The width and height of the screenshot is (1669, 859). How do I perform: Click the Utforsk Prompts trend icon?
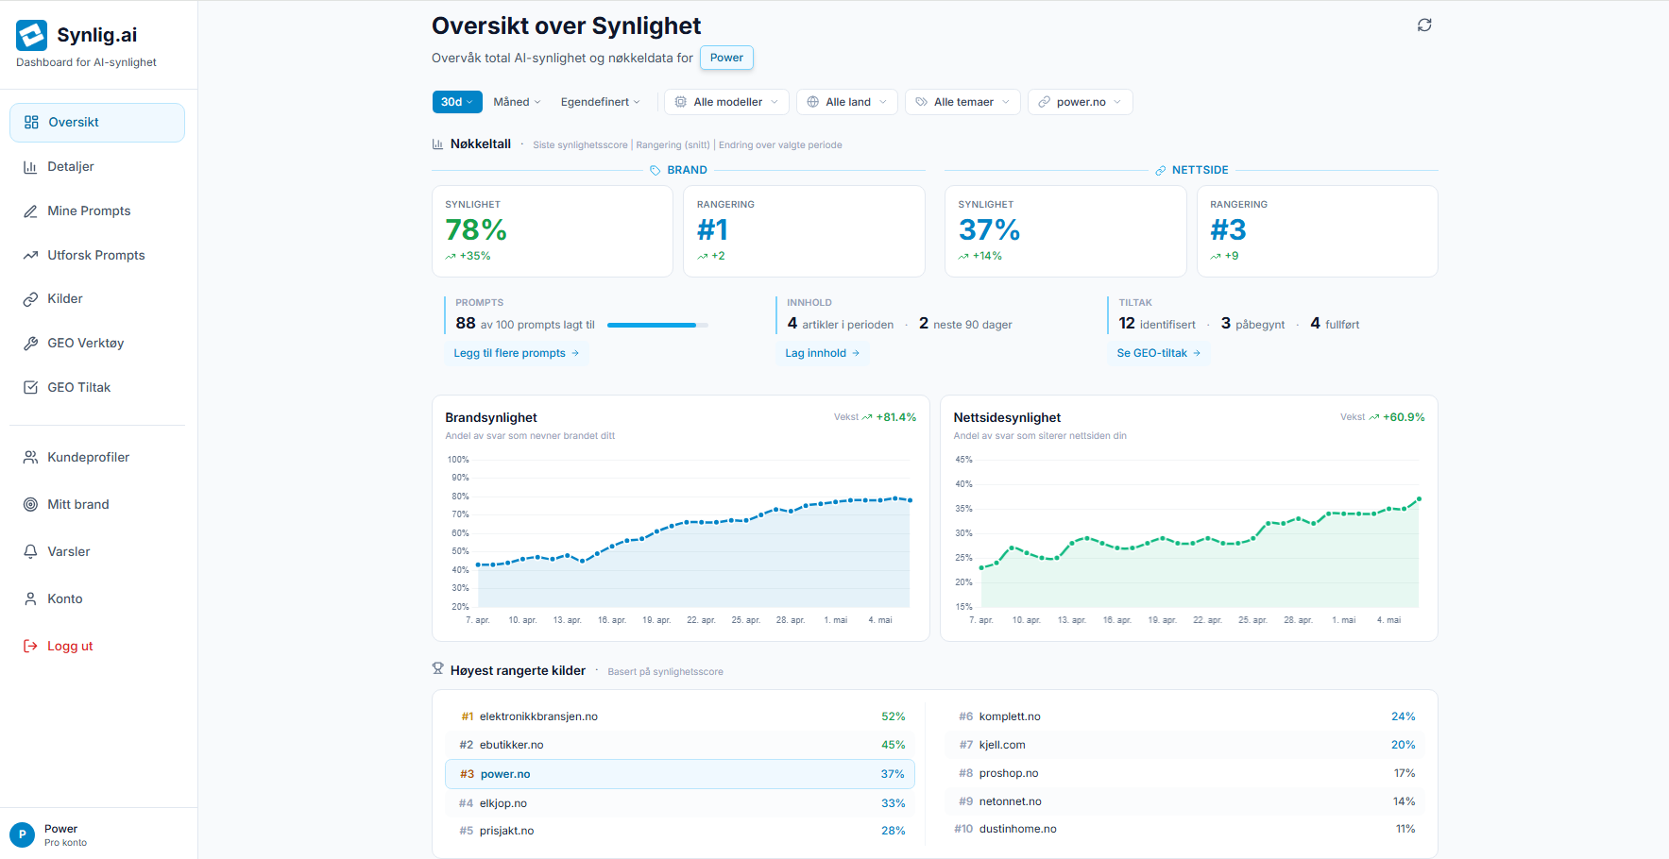click(x=30, y=256)
